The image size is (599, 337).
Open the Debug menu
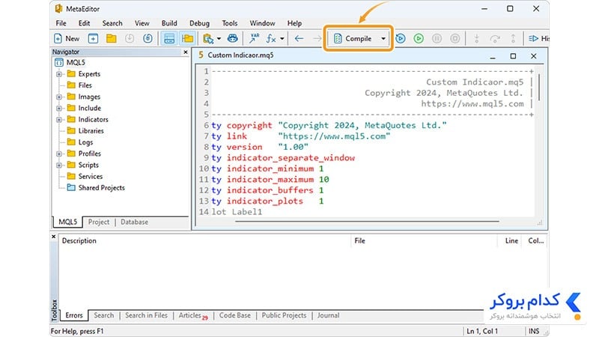click(x=199, y=23)
